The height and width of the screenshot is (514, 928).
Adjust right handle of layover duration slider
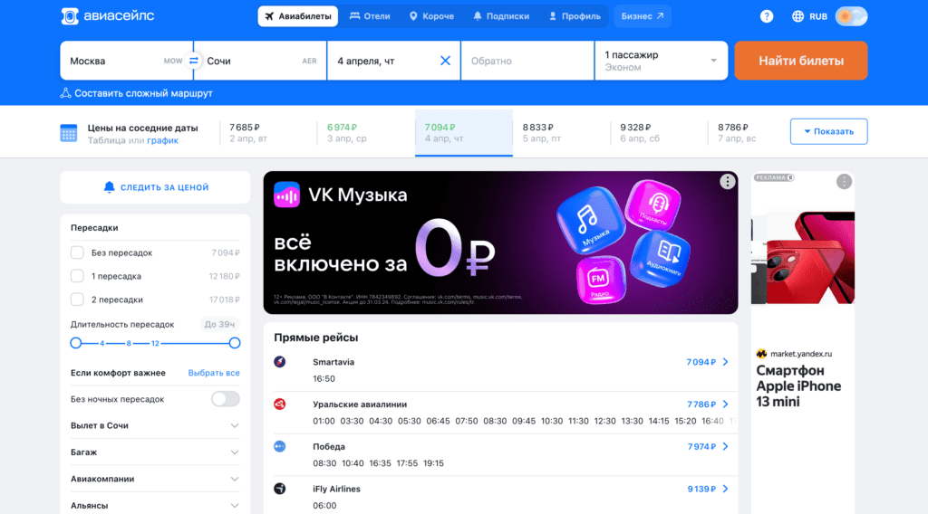pyautogui.click(x=235, y=343)
